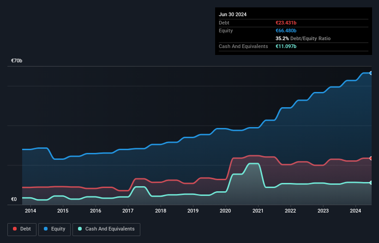Click the €66.480b equity value

pyautogui.click(x=286, y=30)
